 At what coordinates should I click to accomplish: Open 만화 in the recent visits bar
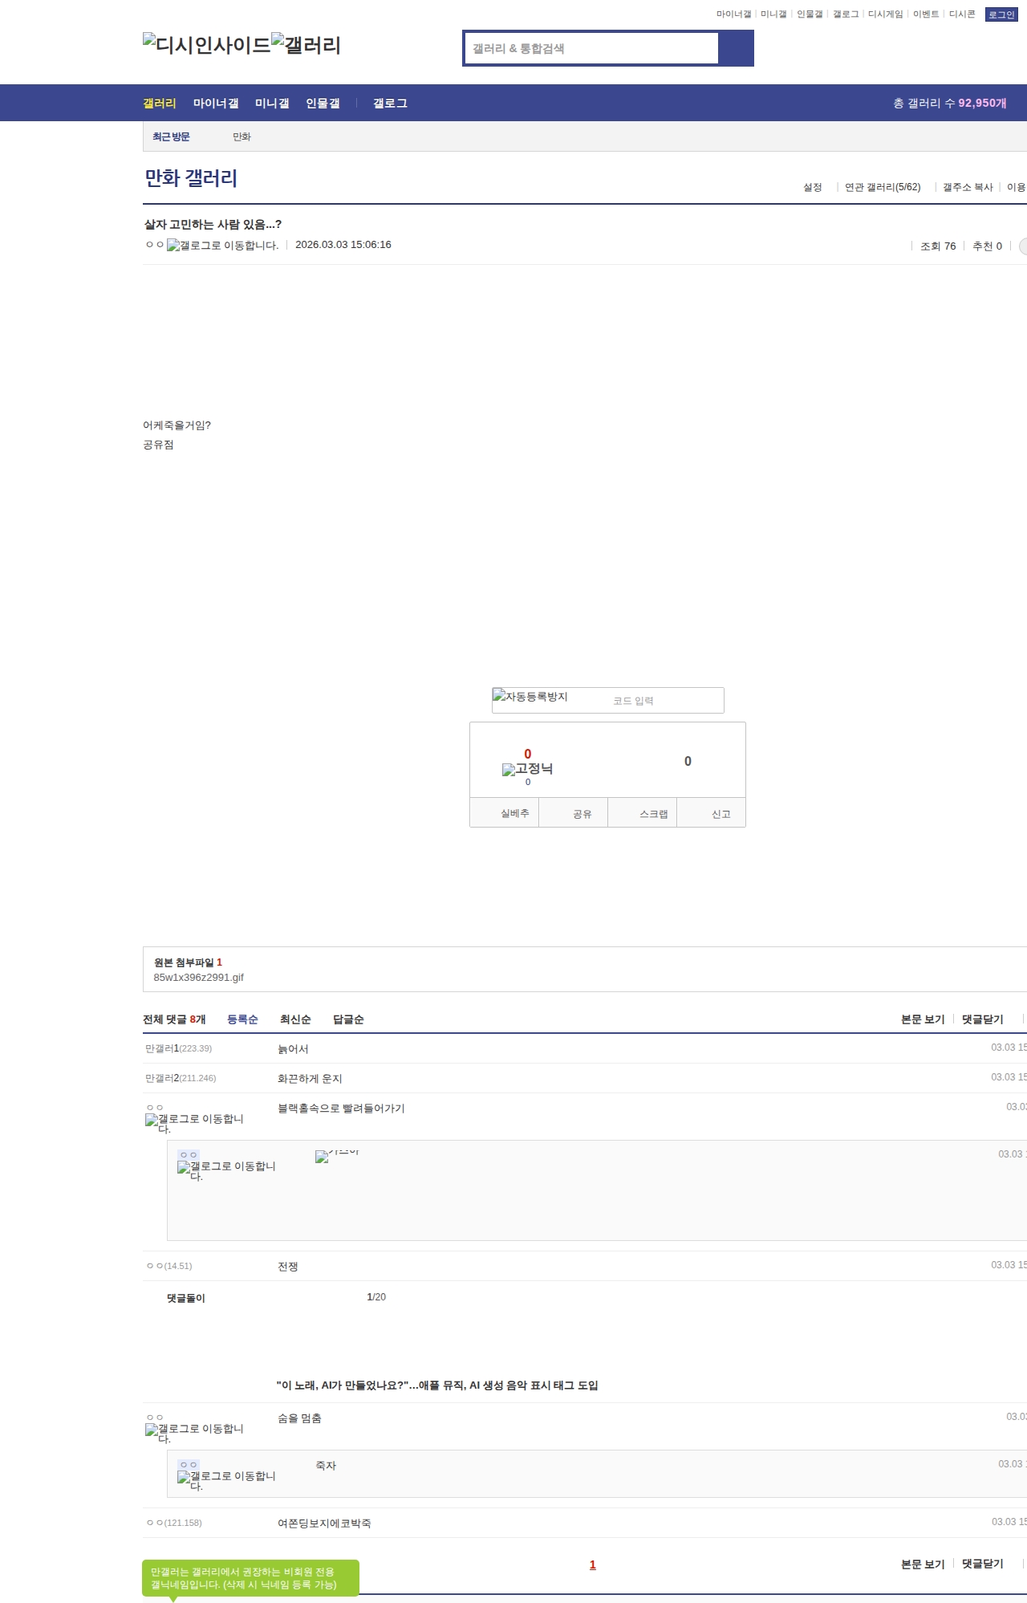pos(242,136)
